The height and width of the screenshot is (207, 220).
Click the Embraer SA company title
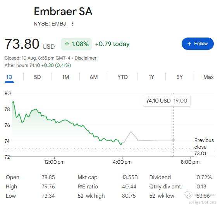[63, 11]
